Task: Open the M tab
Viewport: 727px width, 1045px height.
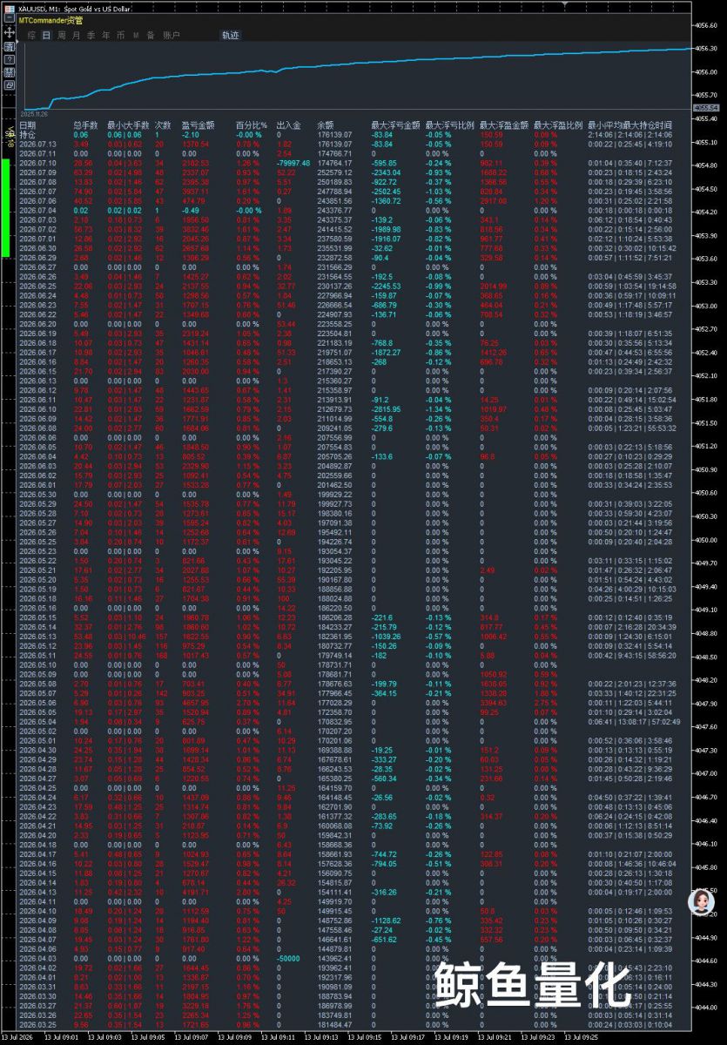Action: click(137, 36)
